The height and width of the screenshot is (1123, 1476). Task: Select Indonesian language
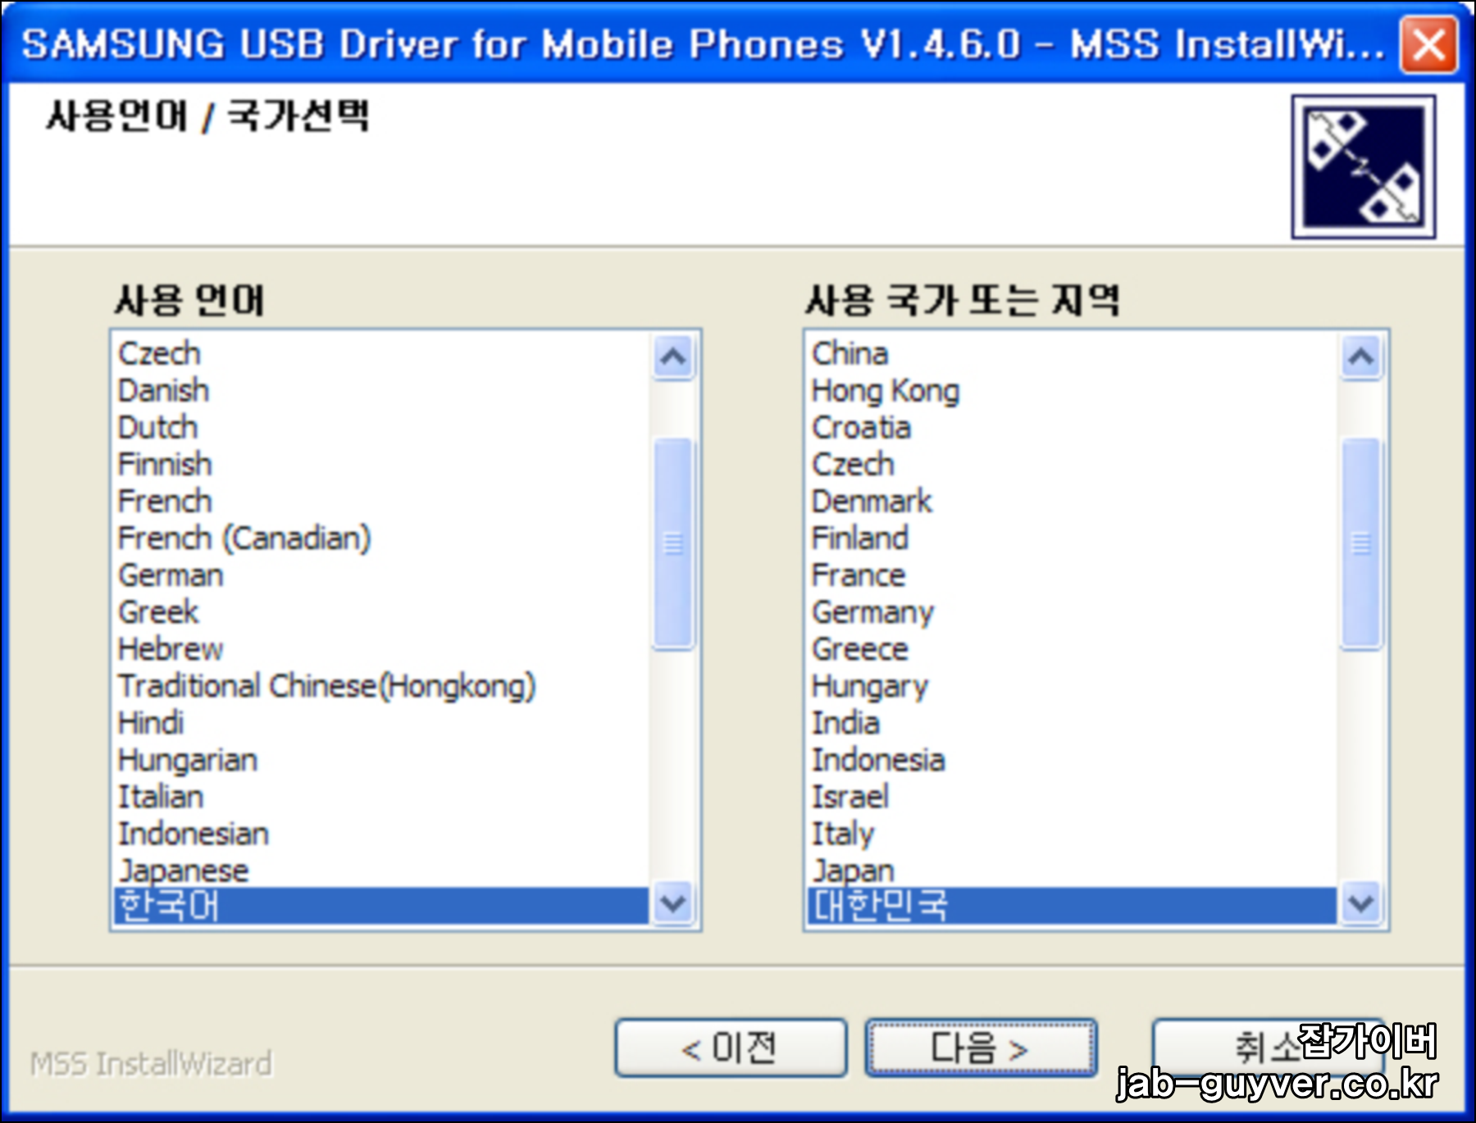(382, 834)
